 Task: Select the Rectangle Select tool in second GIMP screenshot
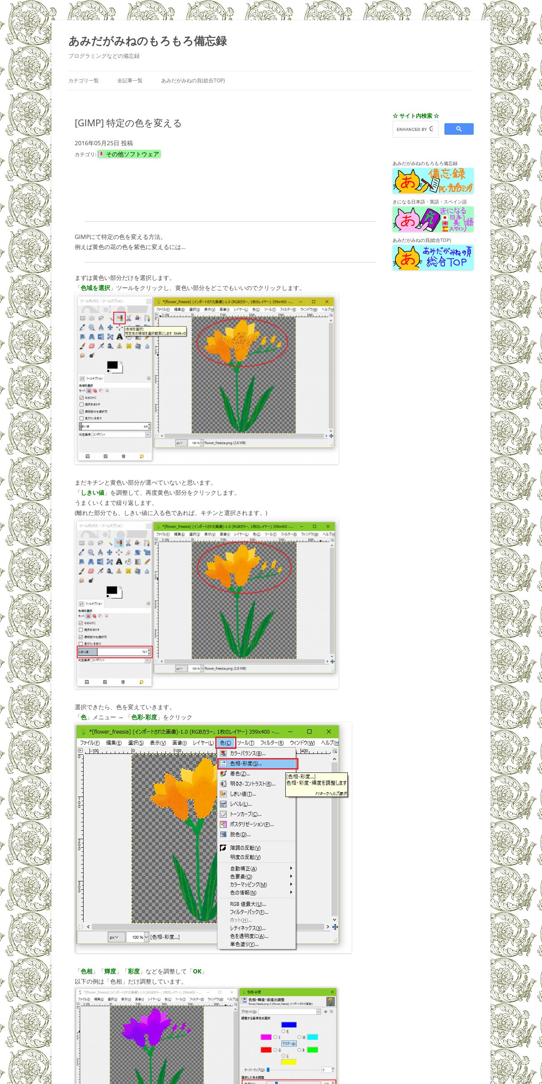click(82, 543)
